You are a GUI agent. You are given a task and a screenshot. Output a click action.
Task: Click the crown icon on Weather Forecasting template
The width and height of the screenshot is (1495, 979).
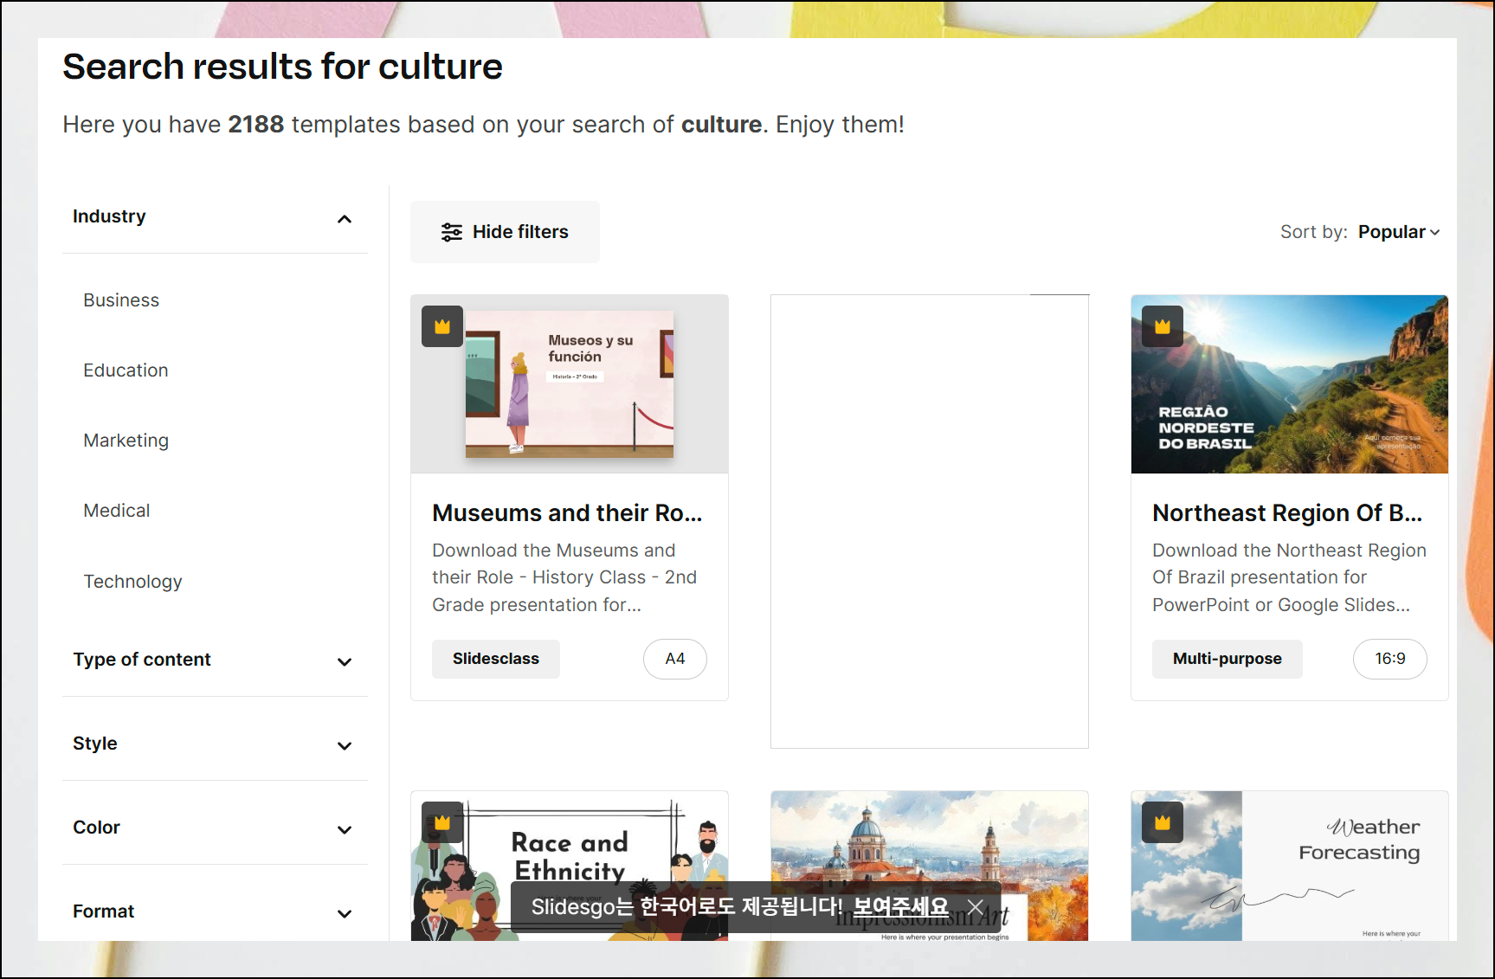[x=1163, y=822]
